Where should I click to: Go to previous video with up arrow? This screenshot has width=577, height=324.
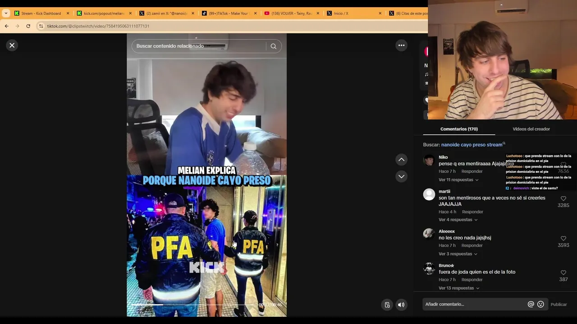(x=401, y=159)
